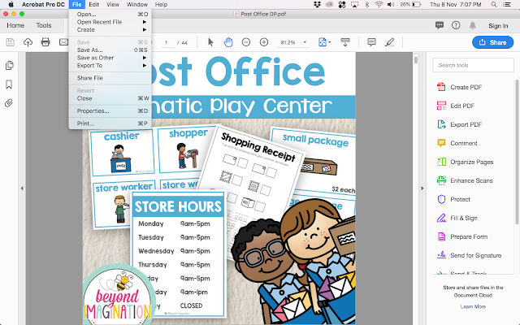Click the printer icon in toolbar
520x325 pixels.
pyautogui.click(x=45, y=42)
